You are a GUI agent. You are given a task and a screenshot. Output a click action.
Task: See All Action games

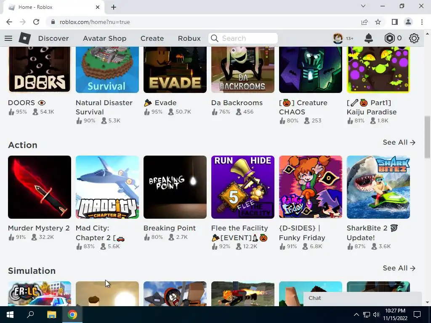(399, 142)
